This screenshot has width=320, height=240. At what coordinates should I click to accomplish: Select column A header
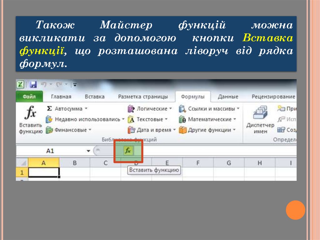coord(44,163)
